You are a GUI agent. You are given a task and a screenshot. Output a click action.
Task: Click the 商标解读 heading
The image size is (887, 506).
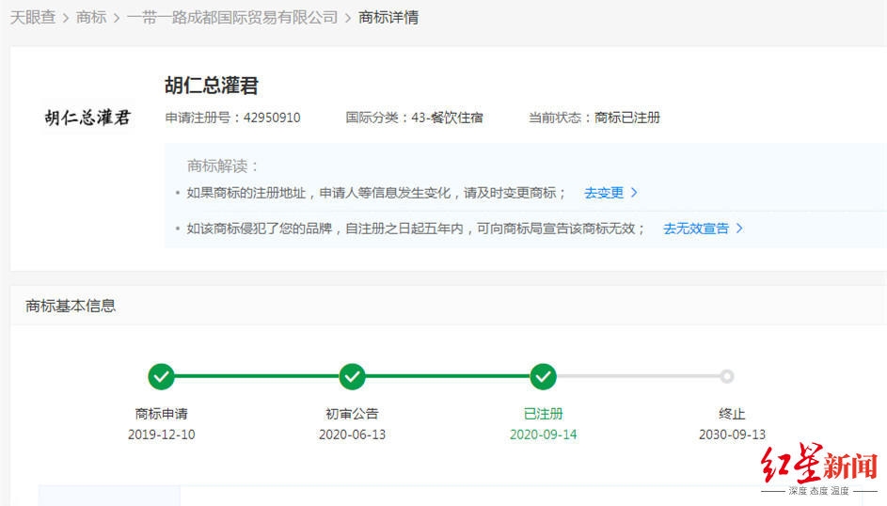pos(222,166)
